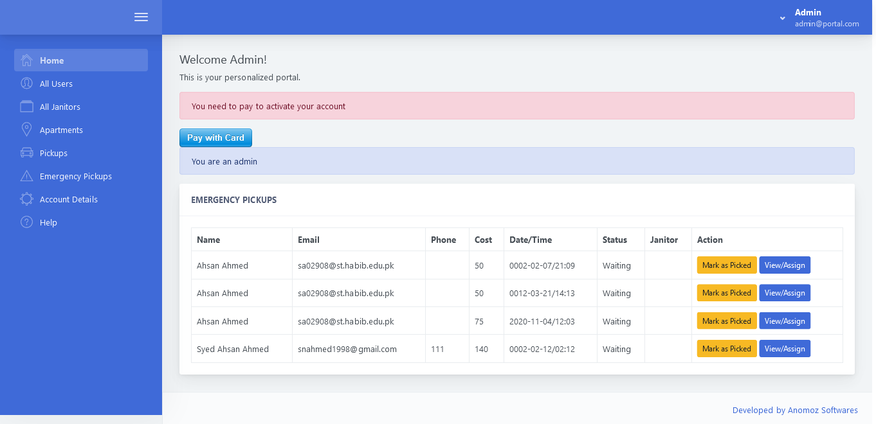
Task: Click the Home house icon in sidebar
Action: point(26,60)
